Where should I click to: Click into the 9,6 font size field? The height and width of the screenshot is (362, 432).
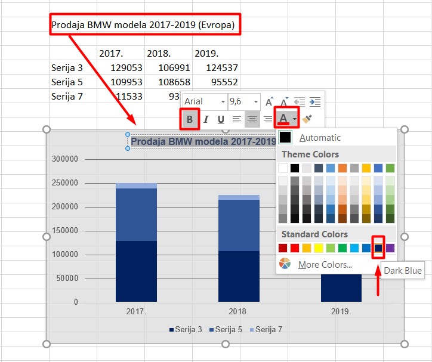[x=240, y=101]
